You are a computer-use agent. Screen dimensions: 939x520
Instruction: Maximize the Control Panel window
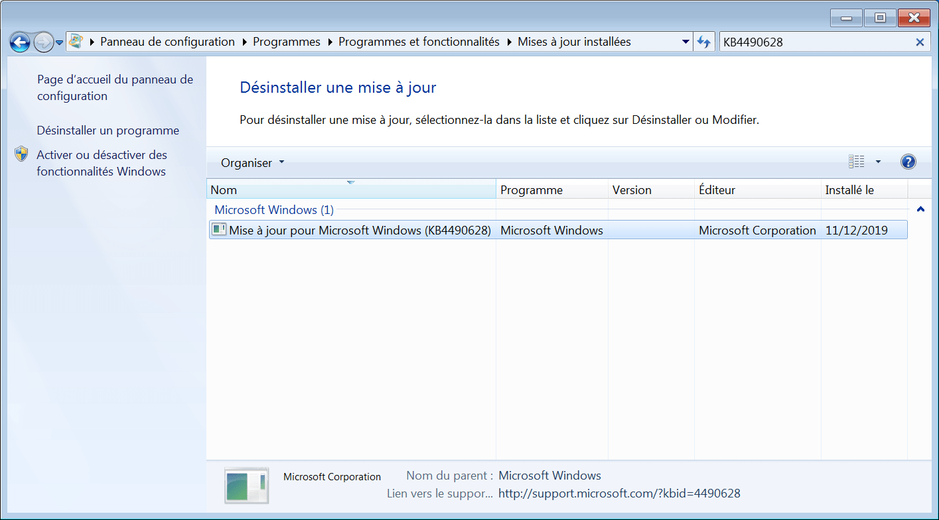880,18
